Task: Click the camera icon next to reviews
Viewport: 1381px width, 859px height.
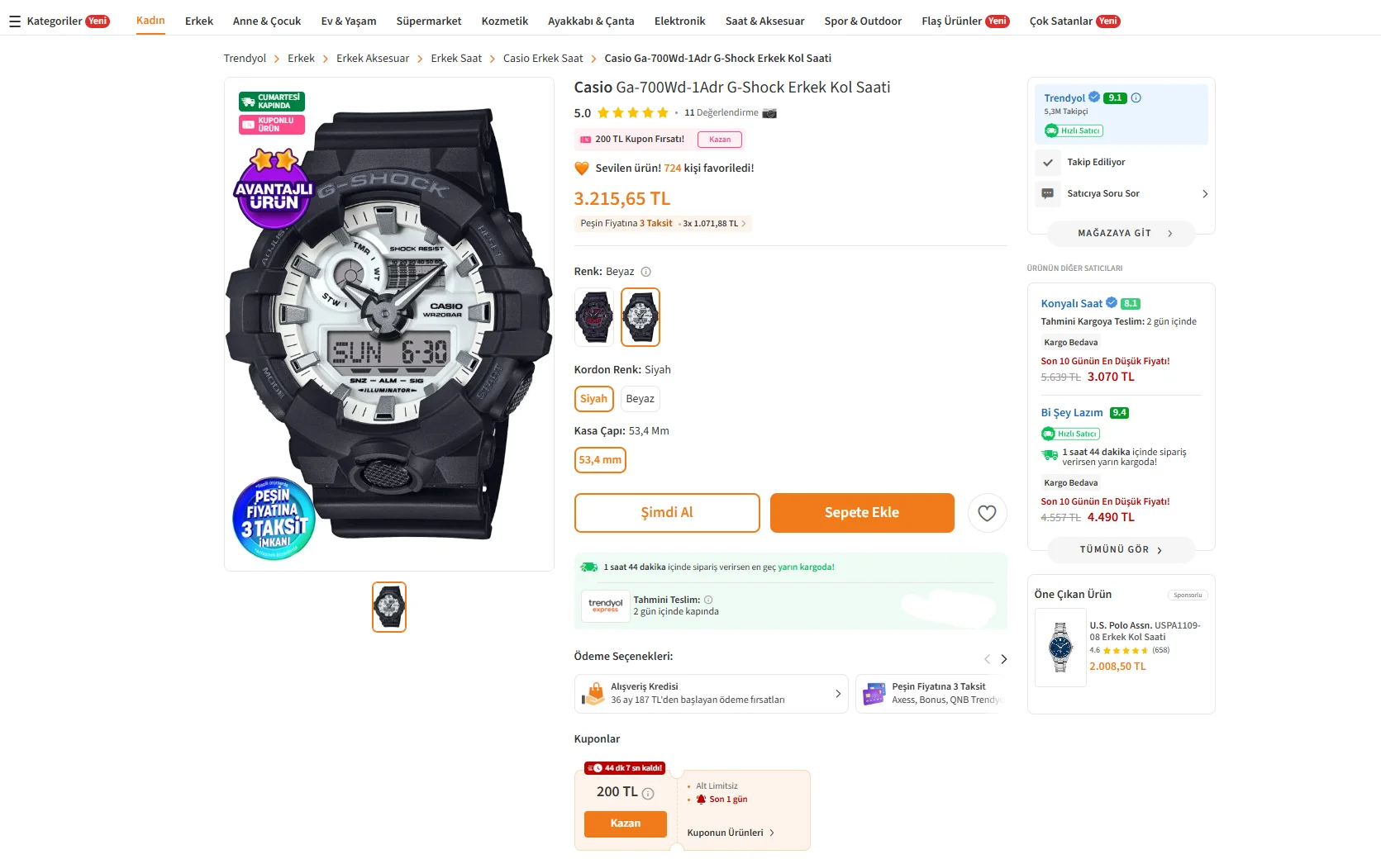Action: tap(769, 113)
